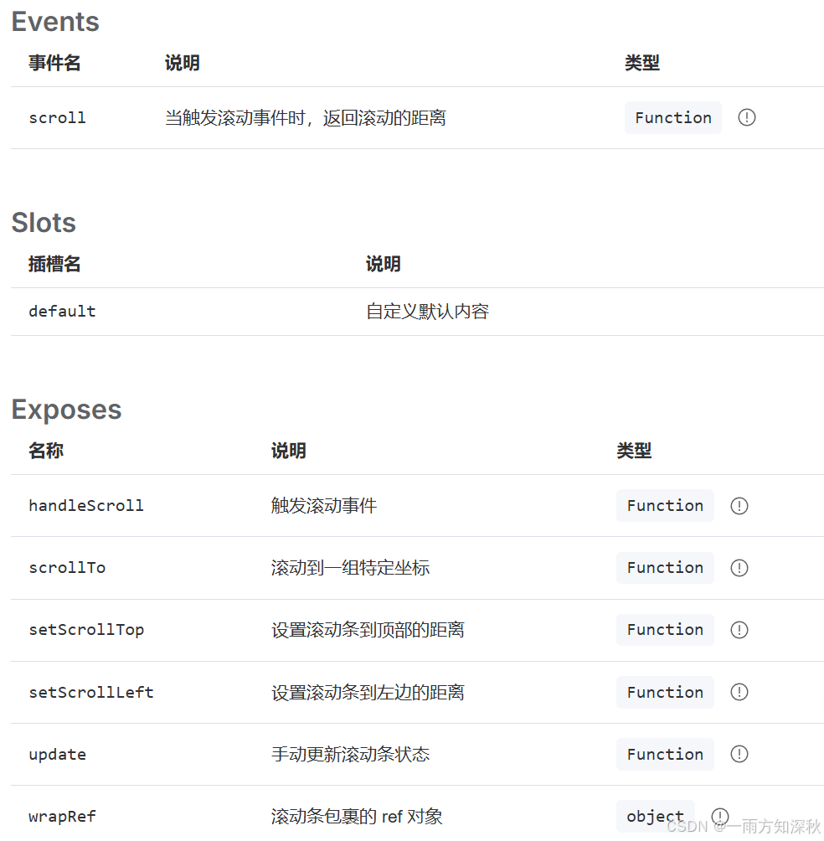The image size is (824, 841).
Task: Click the 说明 header in the Slots table
Action: point(383,265)
